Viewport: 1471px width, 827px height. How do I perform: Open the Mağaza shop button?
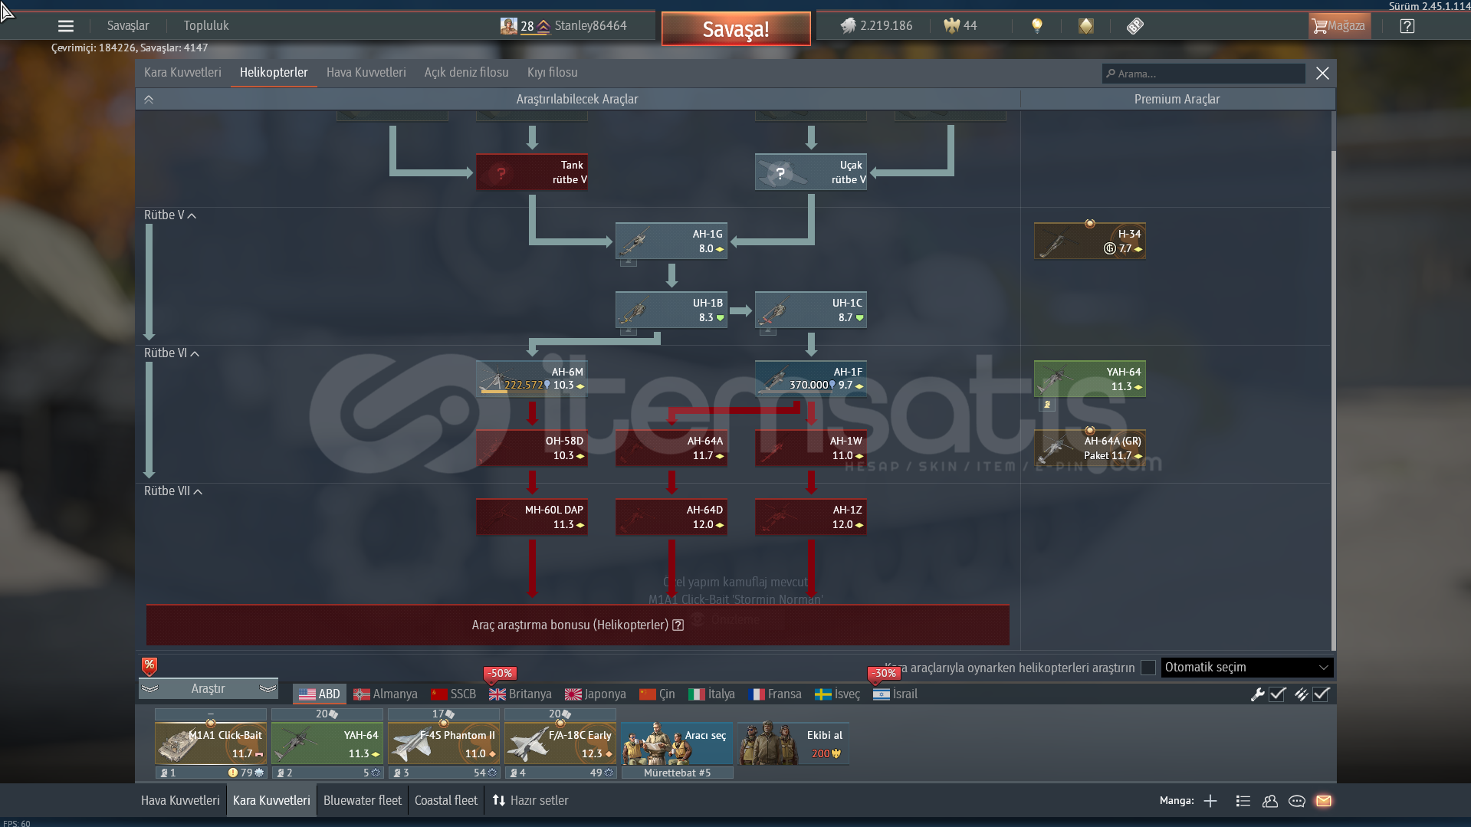pos(1339,26)
